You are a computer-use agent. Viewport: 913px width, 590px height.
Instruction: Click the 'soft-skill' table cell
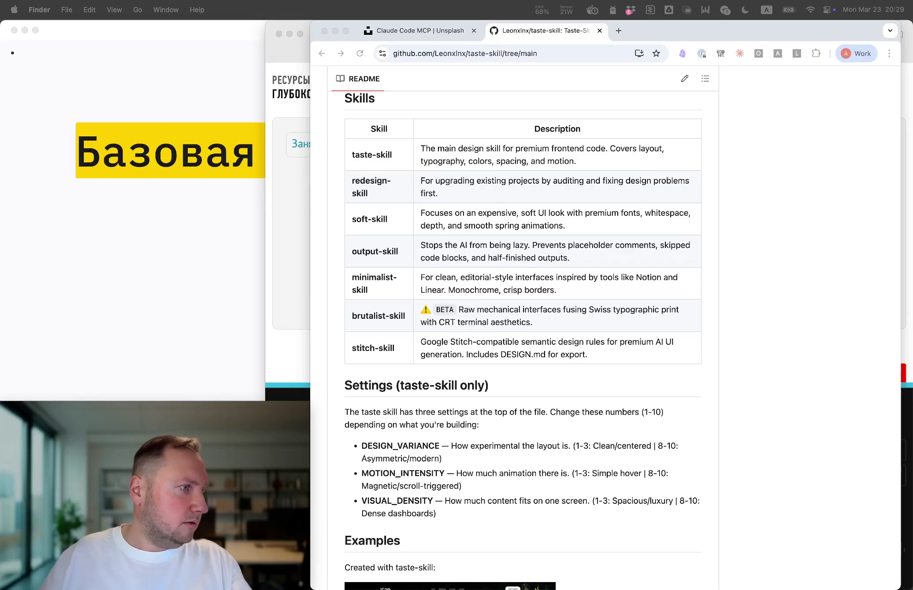click(379, 219)
